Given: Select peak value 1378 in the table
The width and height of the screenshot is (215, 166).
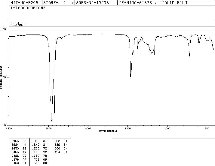Looking at the screenshot, I should [15, 160].
